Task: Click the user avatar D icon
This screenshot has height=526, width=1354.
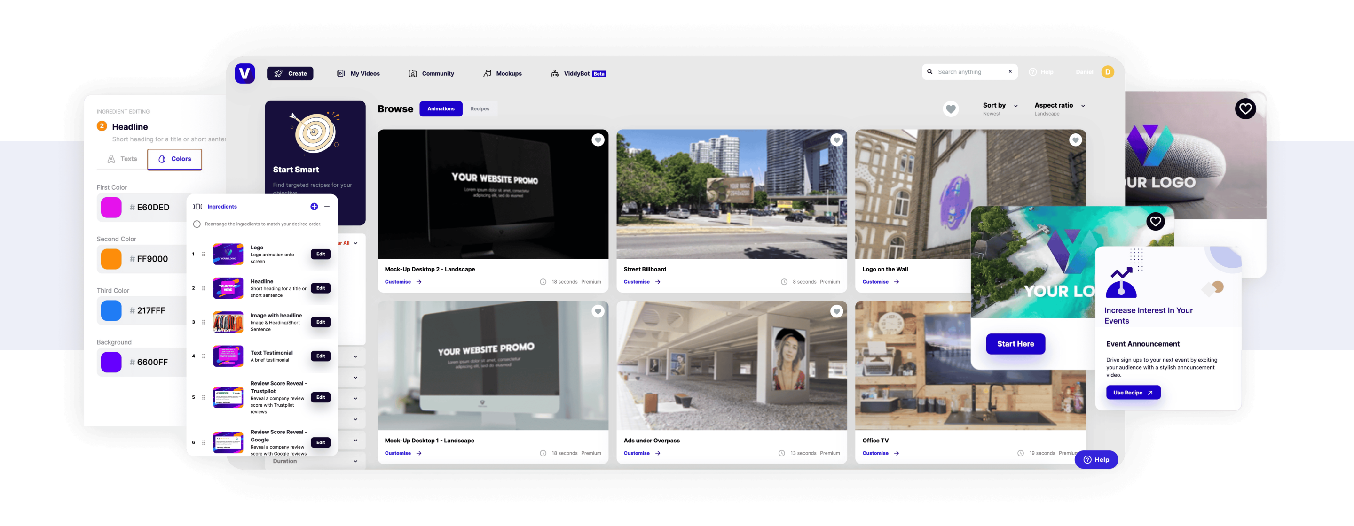Action: pos(1108,72)
